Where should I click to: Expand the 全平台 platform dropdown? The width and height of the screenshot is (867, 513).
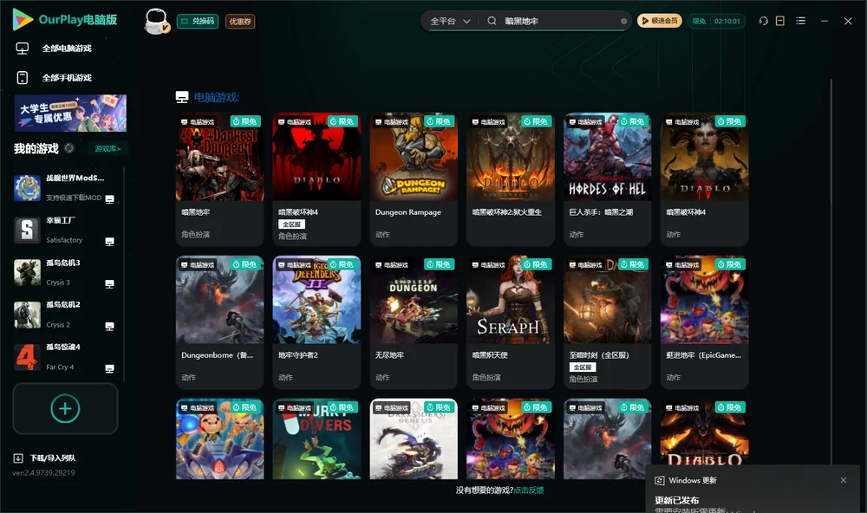[450, 21]
